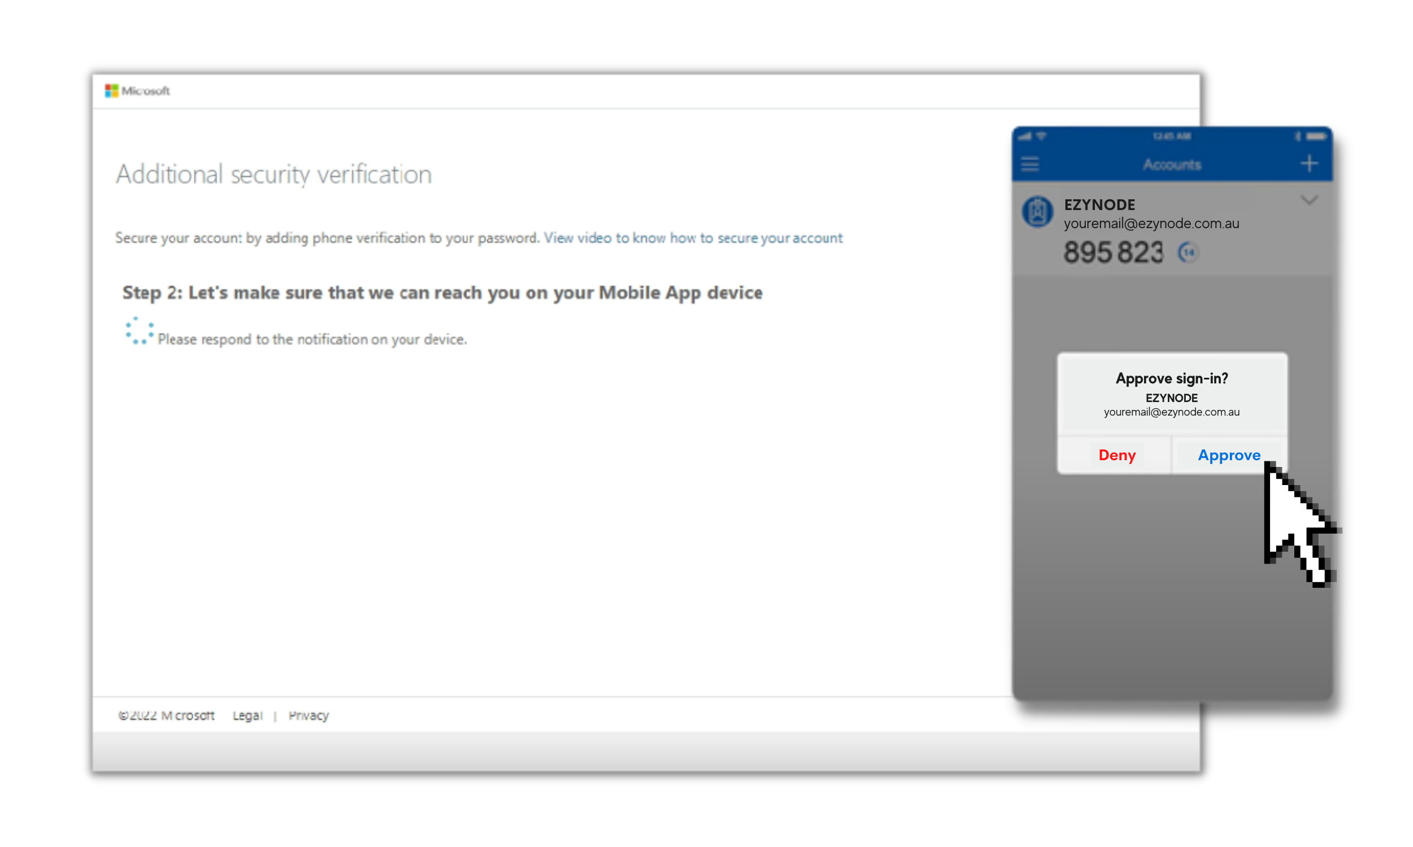Tap the Wi-Fi icon in phone status bar

(1041, 137)
